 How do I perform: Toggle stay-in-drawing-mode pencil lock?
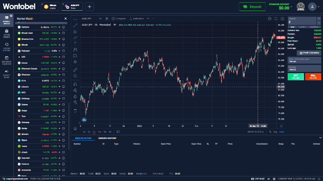(75, 90)
